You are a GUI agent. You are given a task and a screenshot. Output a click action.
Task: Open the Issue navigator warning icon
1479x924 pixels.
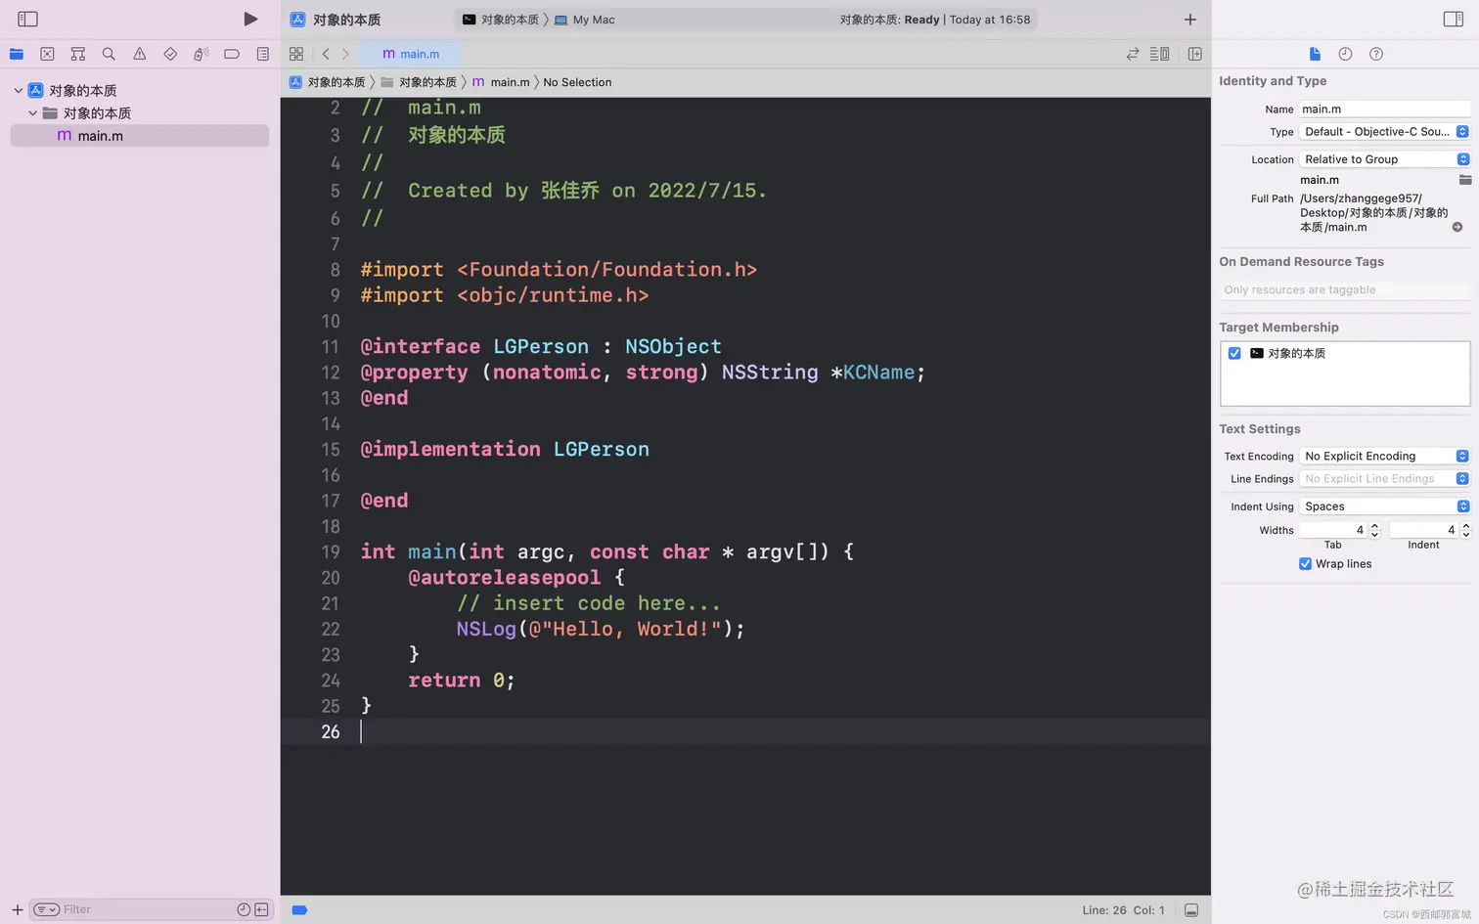[x=140, y=54]
